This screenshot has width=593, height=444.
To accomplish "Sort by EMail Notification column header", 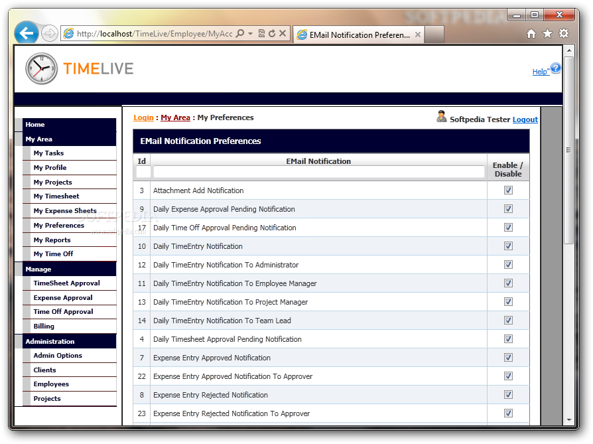I will click(318, 162).
